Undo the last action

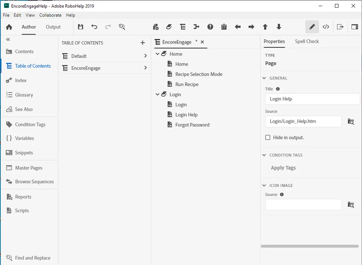[x=94, y=27]
